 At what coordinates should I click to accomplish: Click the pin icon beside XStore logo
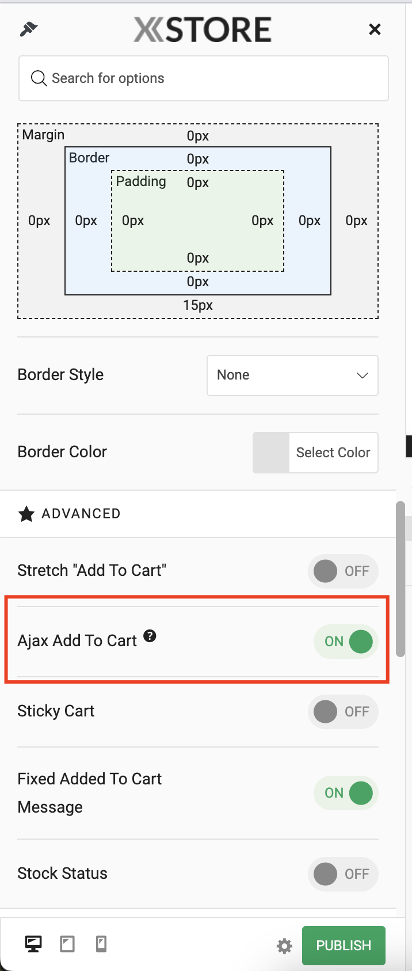tap(28, 29)
